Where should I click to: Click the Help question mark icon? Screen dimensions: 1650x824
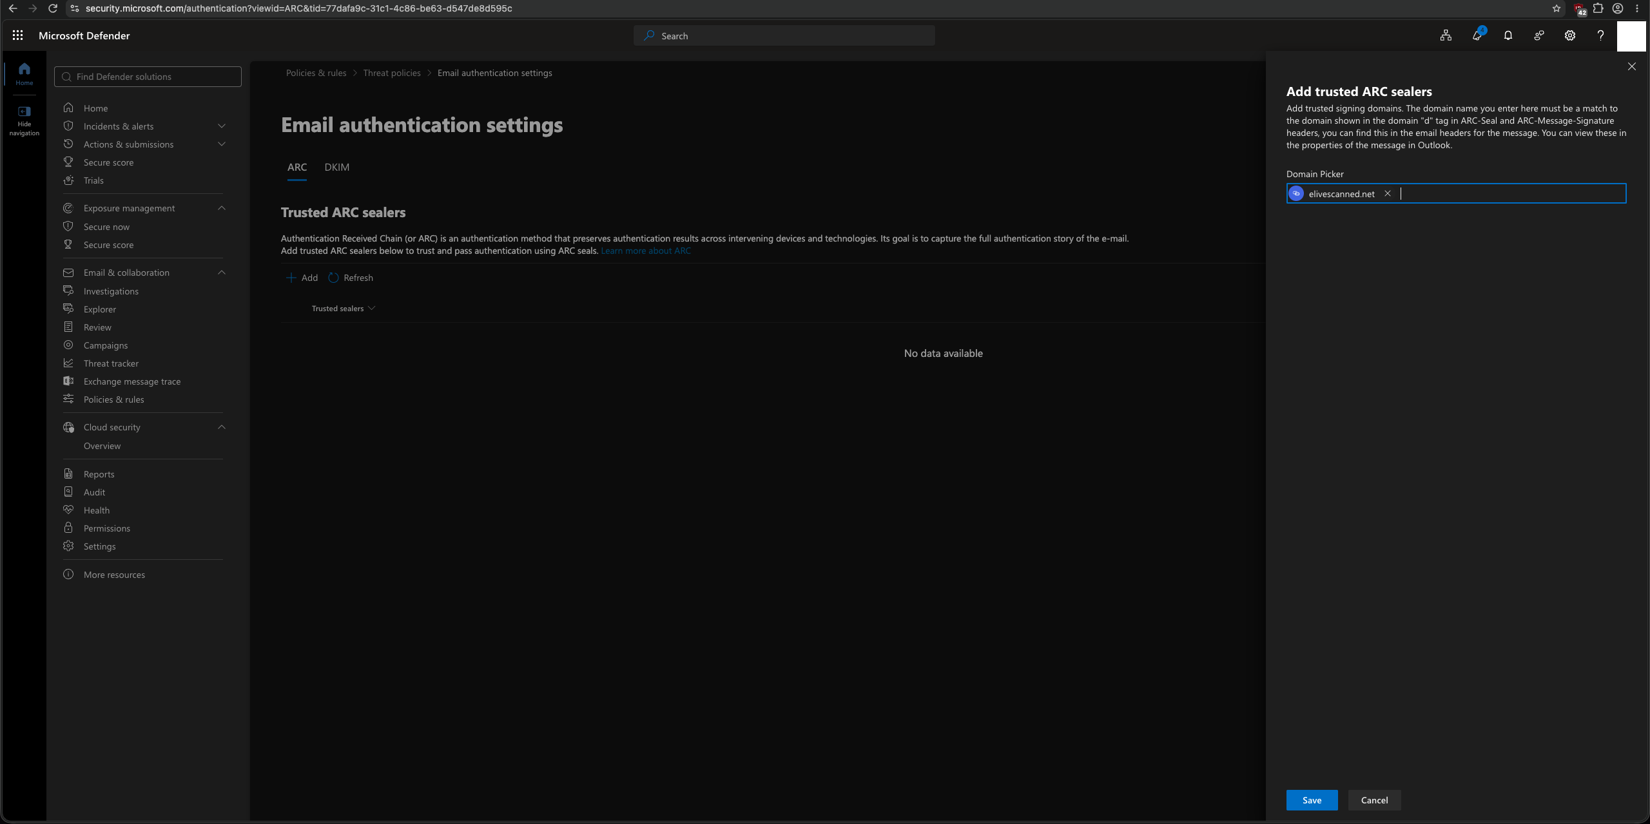pyautogui.click(x=1600, y=35)
